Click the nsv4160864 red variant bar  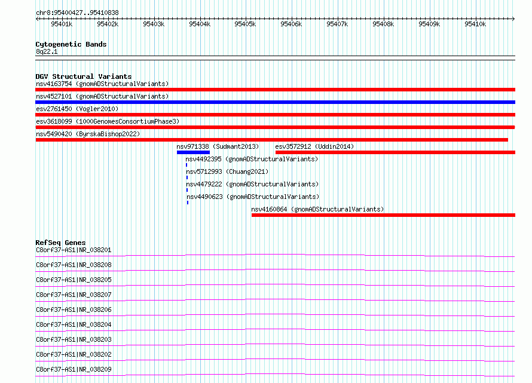[x=383, y=215]
